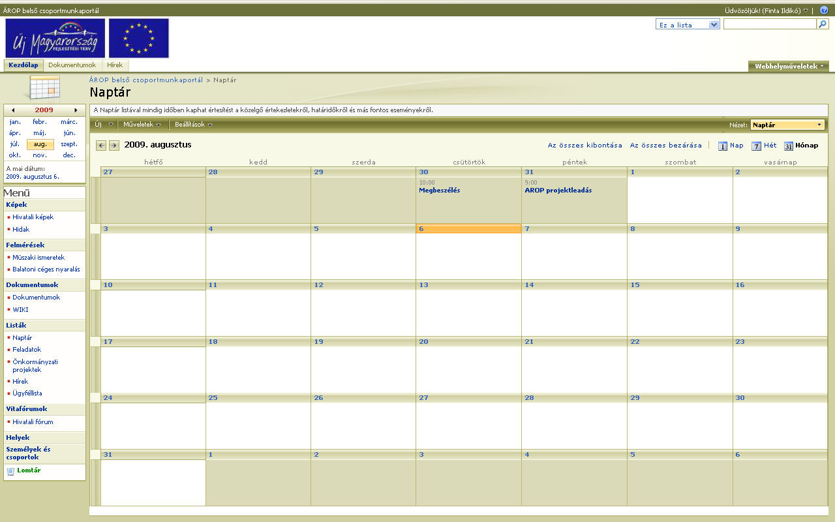
Task: Expand the Beállítások menu
Action: [194, 125]
